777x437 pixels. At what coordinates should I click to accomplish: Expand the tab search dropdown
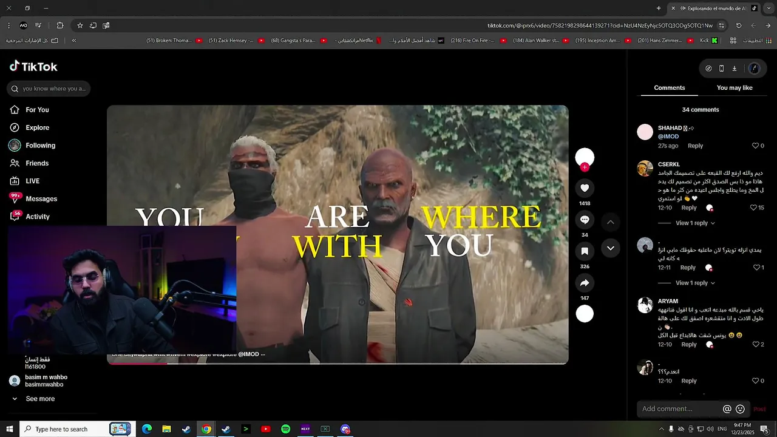point(769,8)
